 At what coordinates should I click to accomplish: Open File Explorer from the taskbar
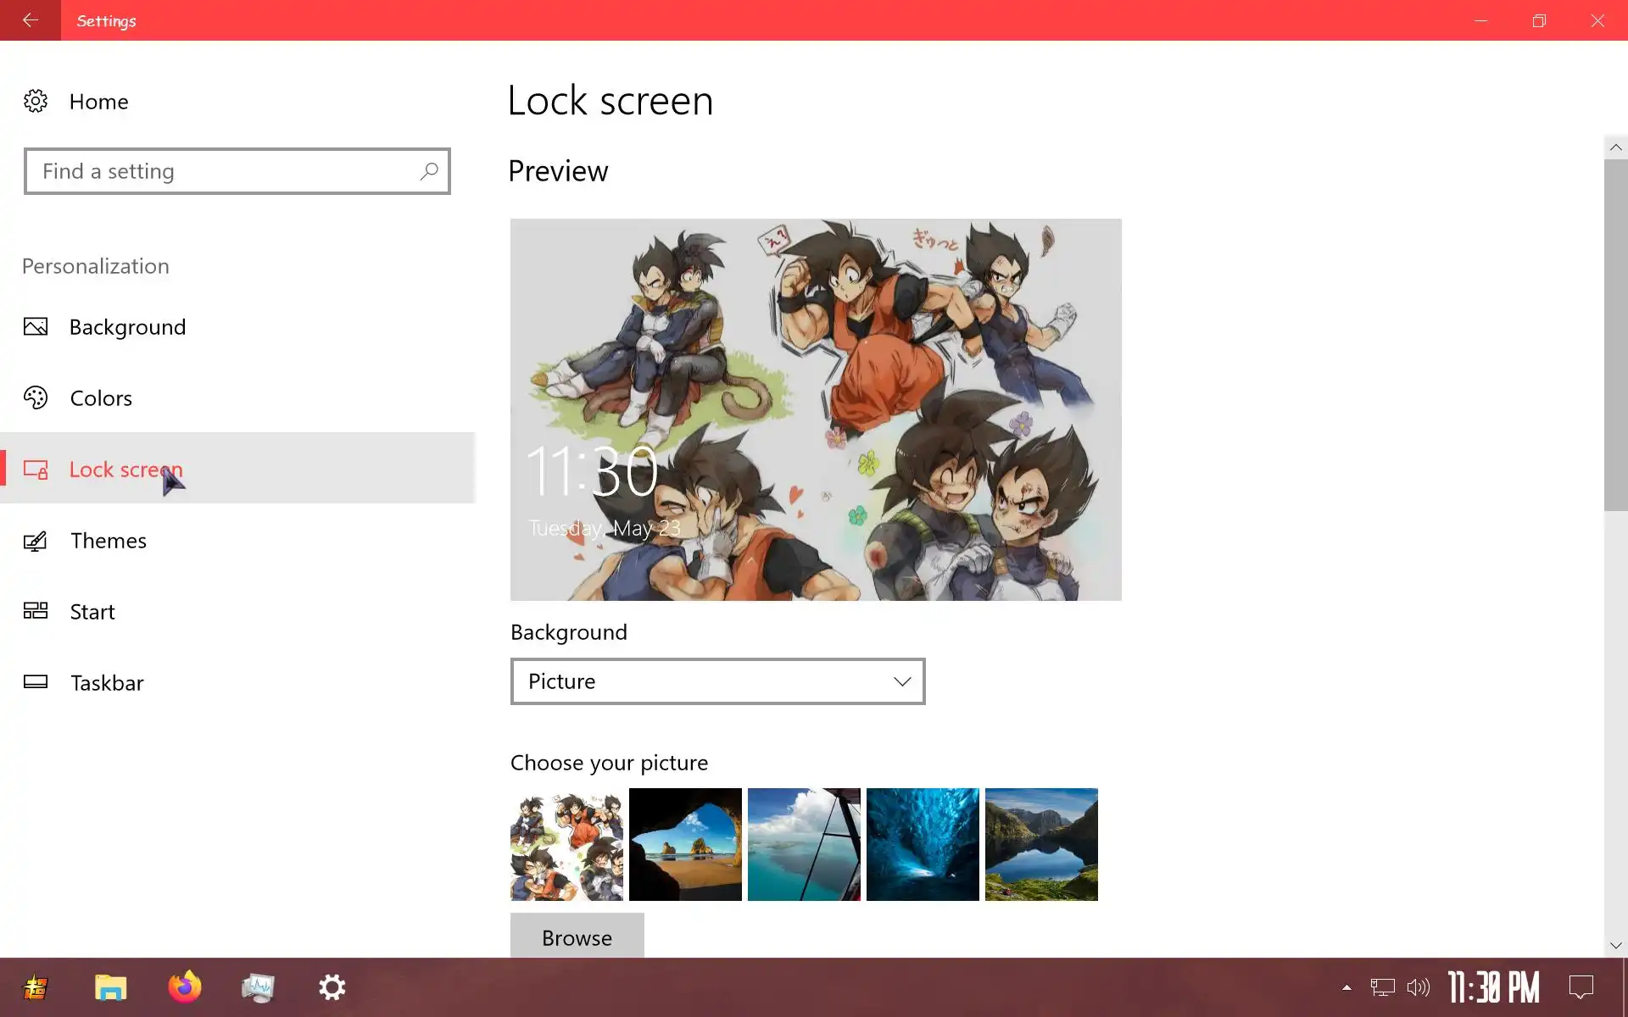[110, 987]
